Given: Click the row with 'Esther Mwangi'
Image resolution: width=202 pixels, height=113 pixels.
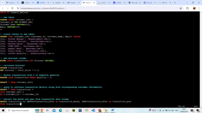Looking at the screenshot, I should tap(26, 39).
